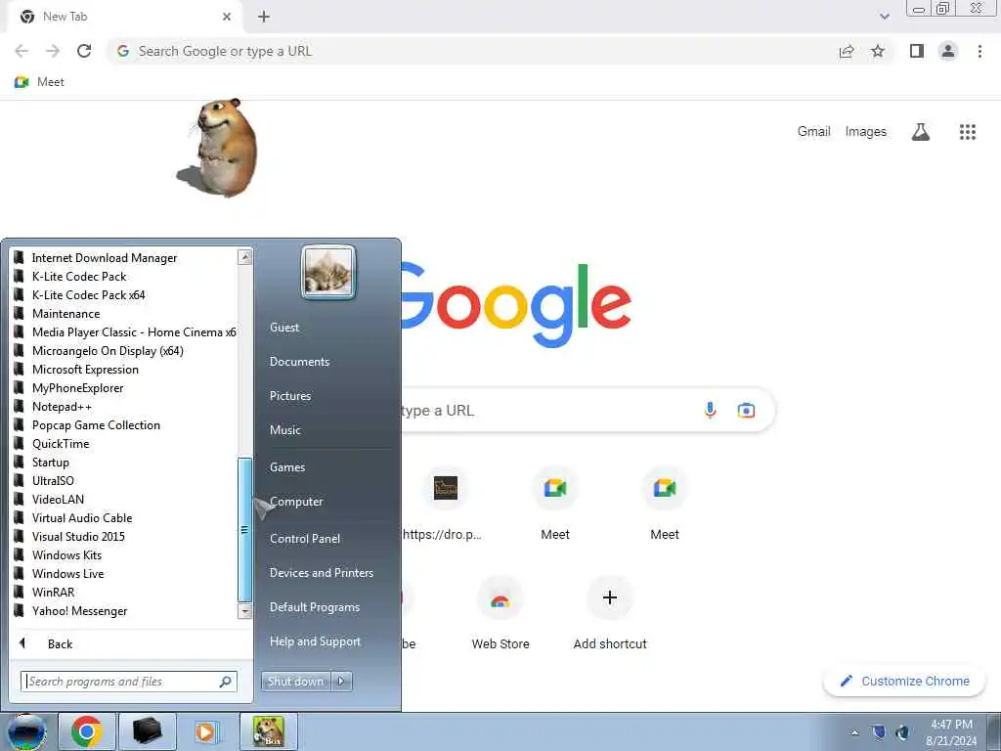
Task: Go forward in Chrome browser
Action: (53, 51)
